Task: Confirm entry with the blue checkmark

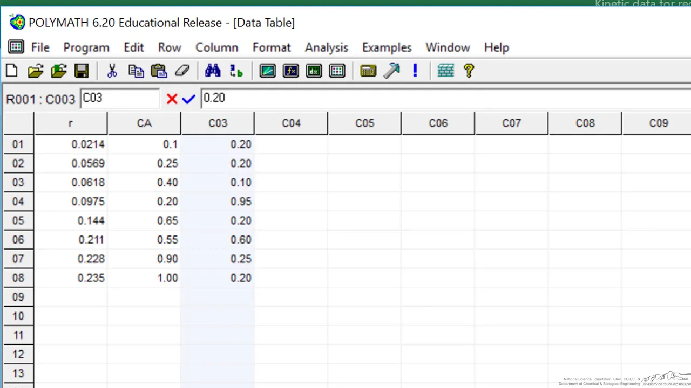Action: click(x=188, y=99)
